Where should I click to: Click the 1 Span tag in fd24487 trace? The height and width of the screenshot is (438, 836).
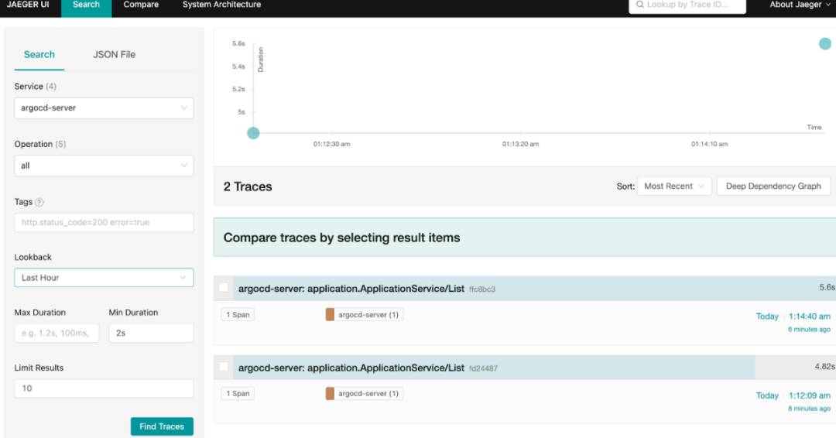coord(238,393)
